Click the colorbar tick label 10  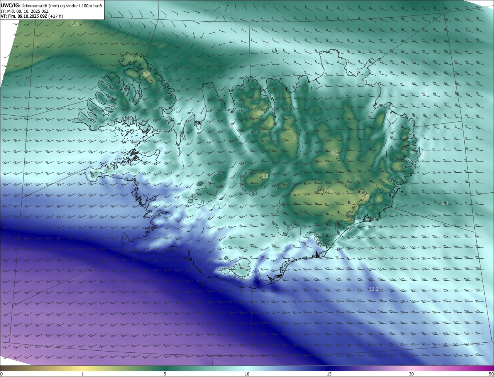click(247, 374)
